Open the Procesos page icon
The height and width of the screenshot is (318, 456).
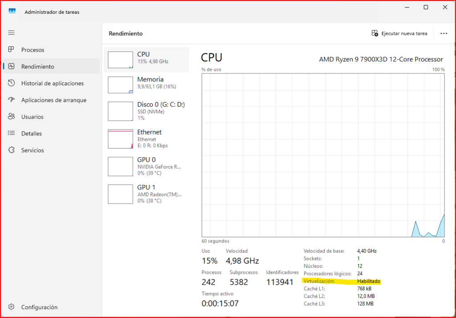pos(12,50)
